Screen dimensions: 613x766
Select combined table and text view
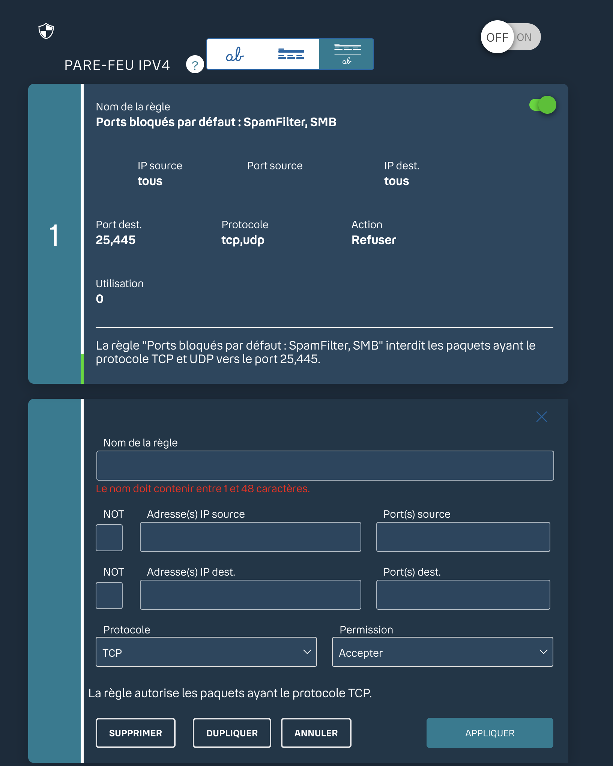point(347,54)
